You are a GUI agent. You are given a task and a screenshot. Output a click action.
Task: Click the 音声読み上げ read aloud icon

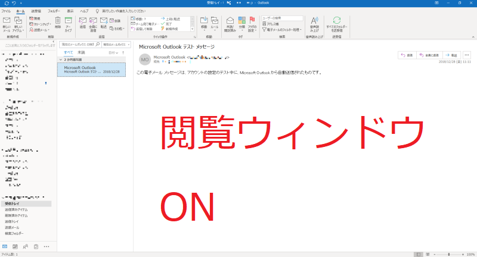314,24
